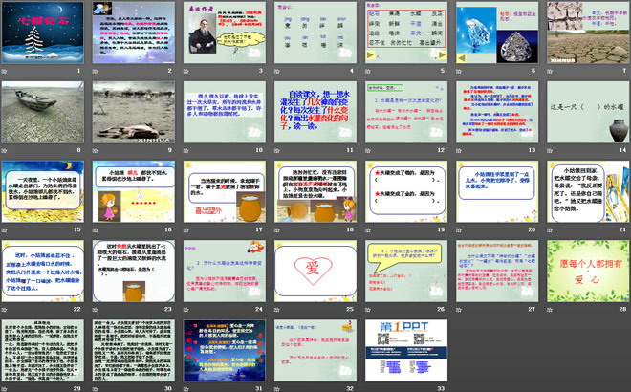The width and height of the screenshot is (631, 392).
Task: Click the animation star icon under slide 22
Action: 5,310
